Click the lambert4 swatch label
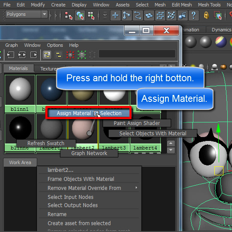Viewport: 232px width, 232px height. tap(145, 148)
